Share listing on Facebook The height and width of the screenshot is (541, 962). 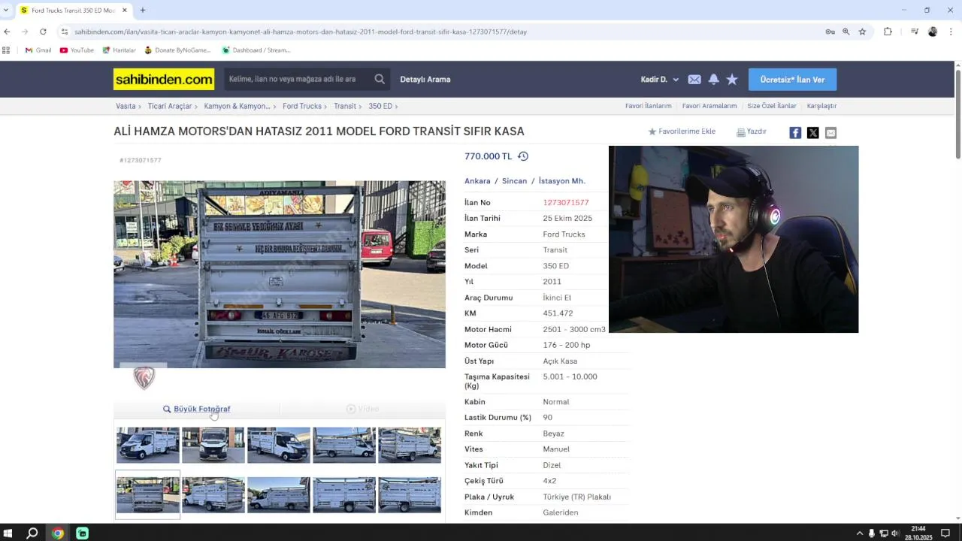[795, 133]
